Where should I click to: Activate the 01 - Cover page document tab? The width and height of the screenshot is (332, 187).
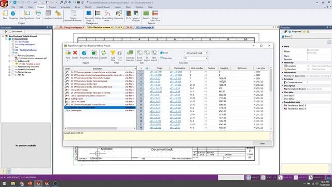coord(144,28)
